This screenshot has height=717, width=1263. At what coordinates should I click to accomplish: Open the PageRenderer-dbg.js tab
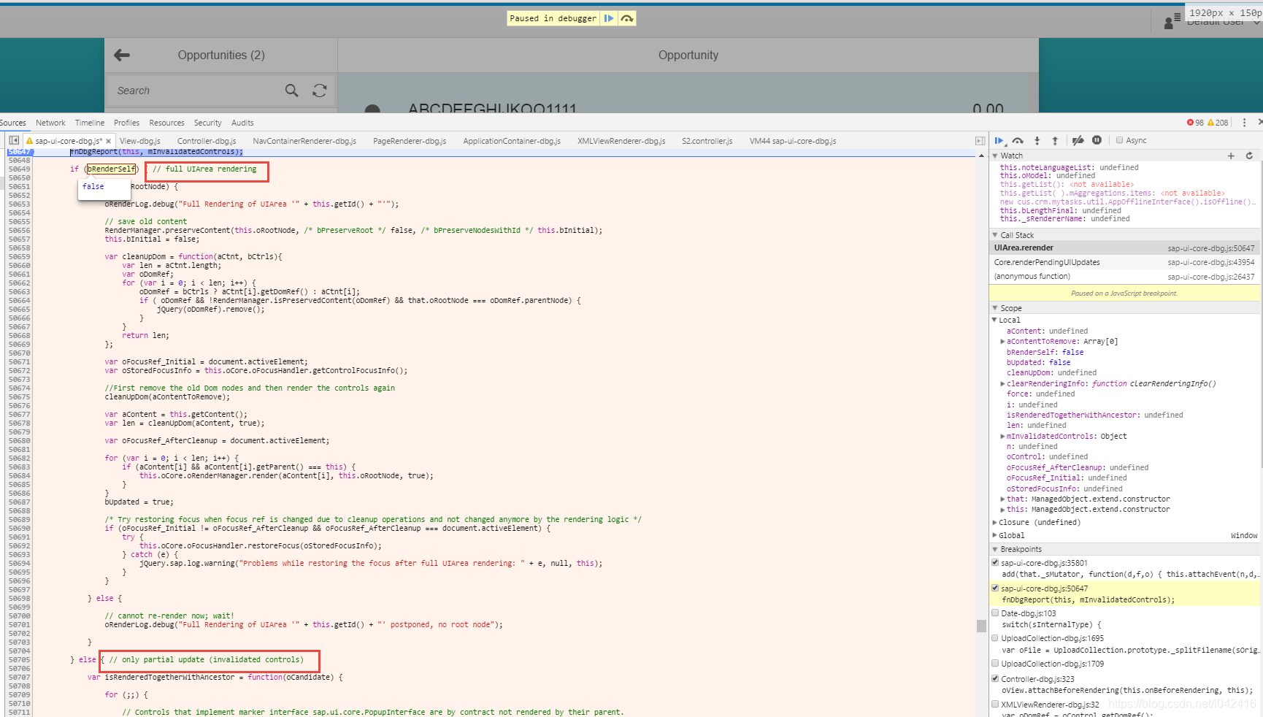tap(410, 141)
